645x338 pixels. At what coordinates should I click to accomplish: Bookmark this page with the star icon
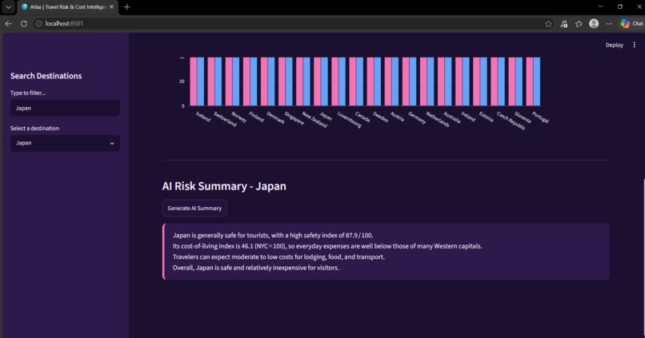pos(548,24)
